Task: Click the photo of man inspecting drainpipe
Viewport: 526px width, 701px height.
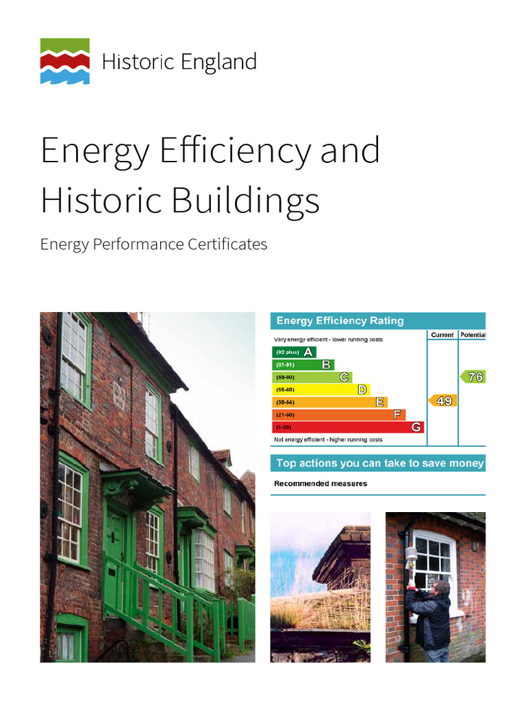Action: pos(435,587)
